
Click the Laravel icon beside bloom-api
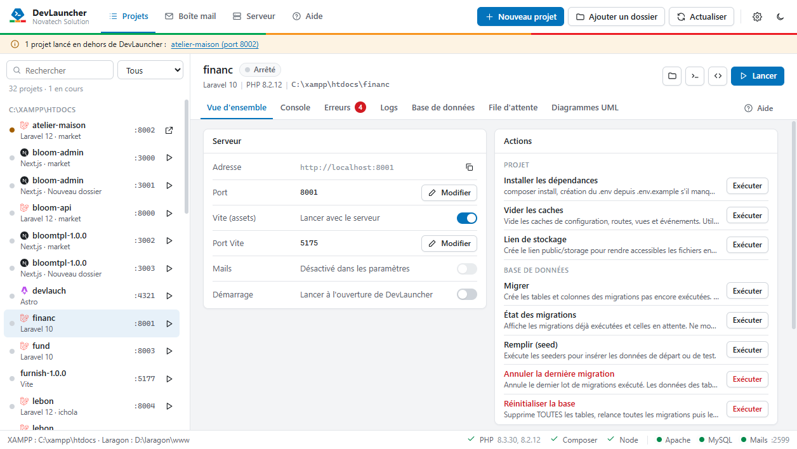pyautogui.click(x=25, y=207)
